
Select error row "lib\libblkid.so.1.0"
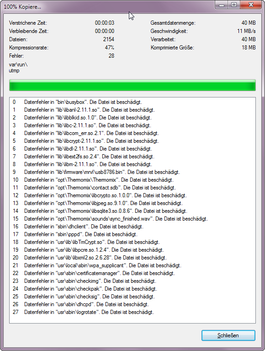(x=132, y=118)
